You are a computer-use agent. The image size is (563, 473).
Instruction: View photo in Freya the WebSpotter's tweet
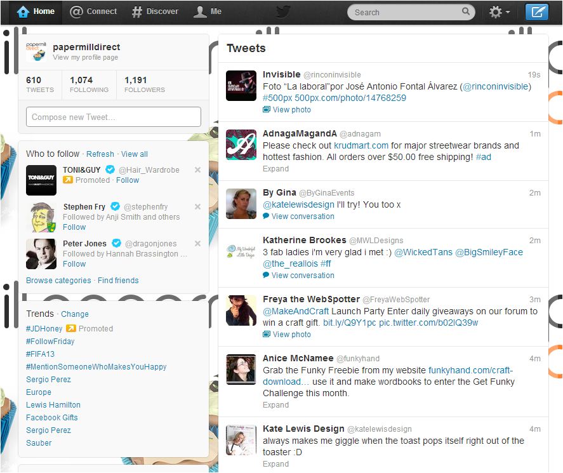tap(287, 335)
